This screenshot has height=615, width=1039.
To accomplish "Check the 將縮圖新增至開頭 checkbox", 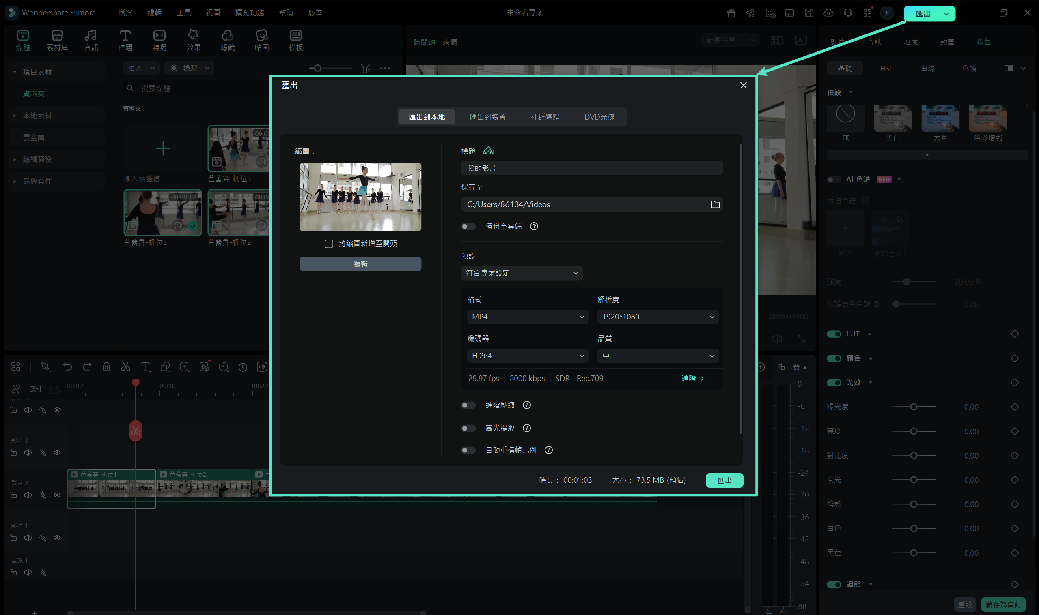I will 328,244.
